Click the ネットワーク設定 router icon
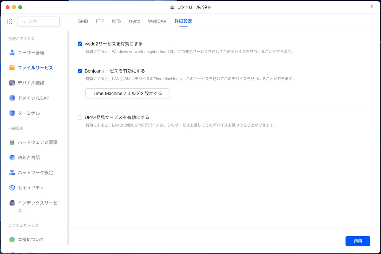This screenshot has width=381, height=254. pyautogui.click(x=12, y=173)
